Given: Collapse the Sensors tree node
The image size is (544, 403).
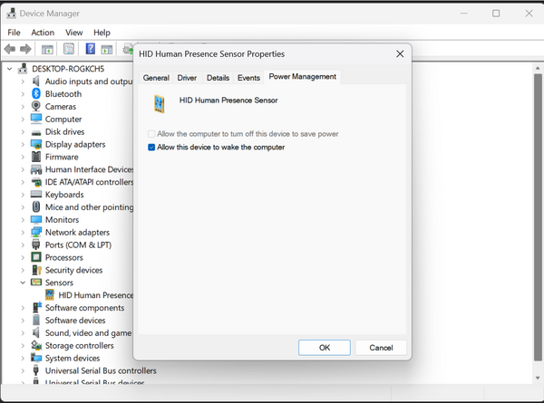Looking at the screenshot, I should pyautogui.click(x=24, y=283).
